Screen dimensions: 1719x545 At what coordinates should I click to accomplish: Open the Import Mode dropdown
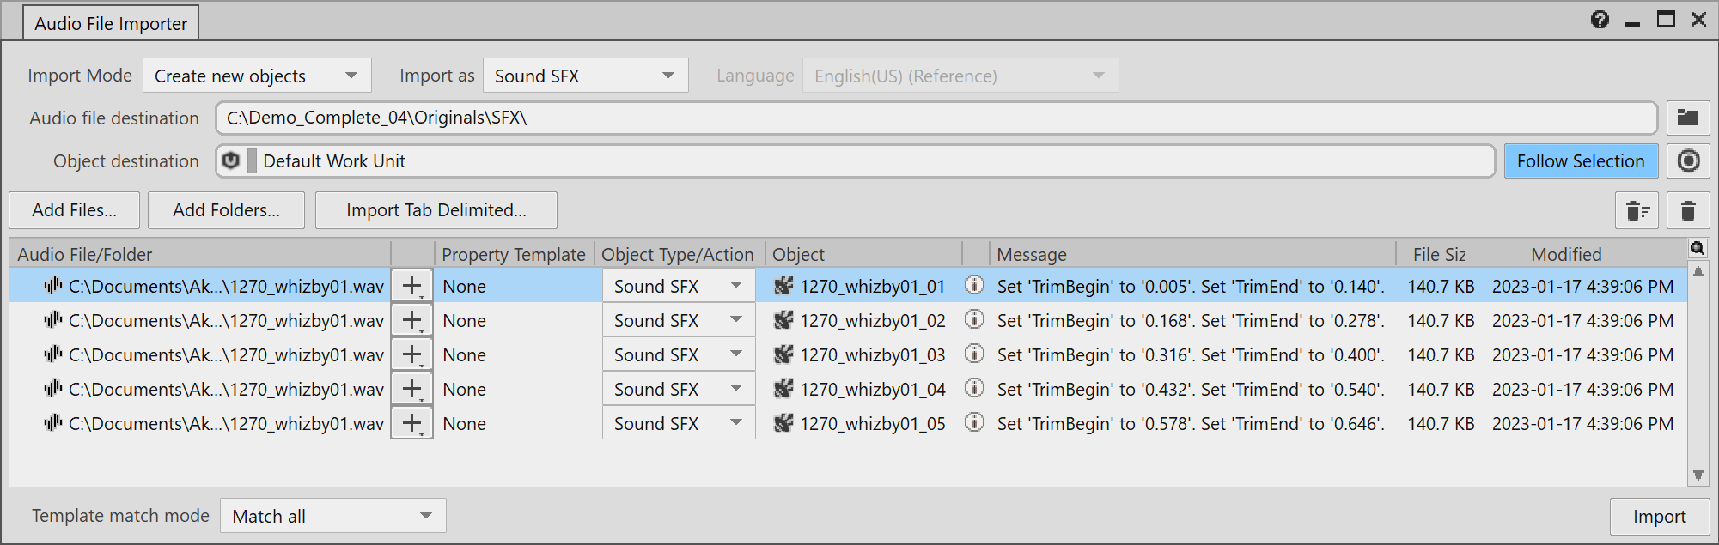click(256, 76)
